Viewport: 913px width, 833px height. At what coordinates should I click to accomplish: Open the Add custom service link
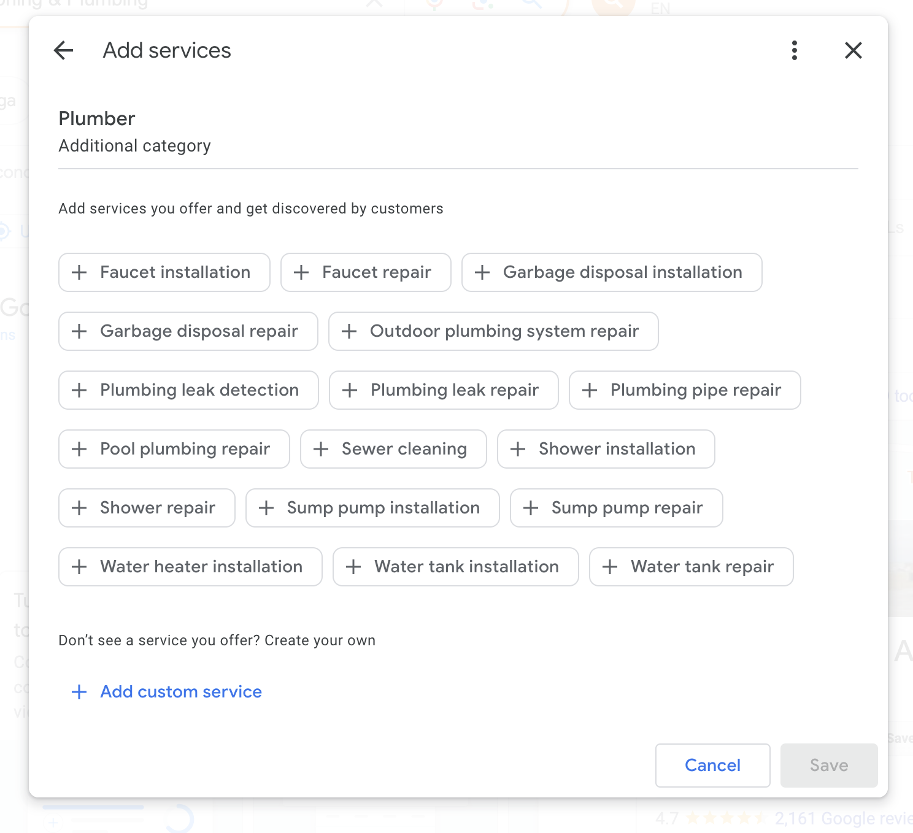(x=181, y=692)
